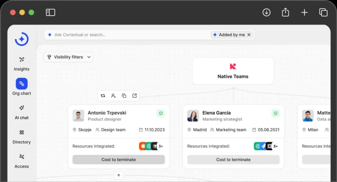Viewport: 337px width, 182px height.
Task: Click Milan location on the third card
Action: [x=310, y=130]
